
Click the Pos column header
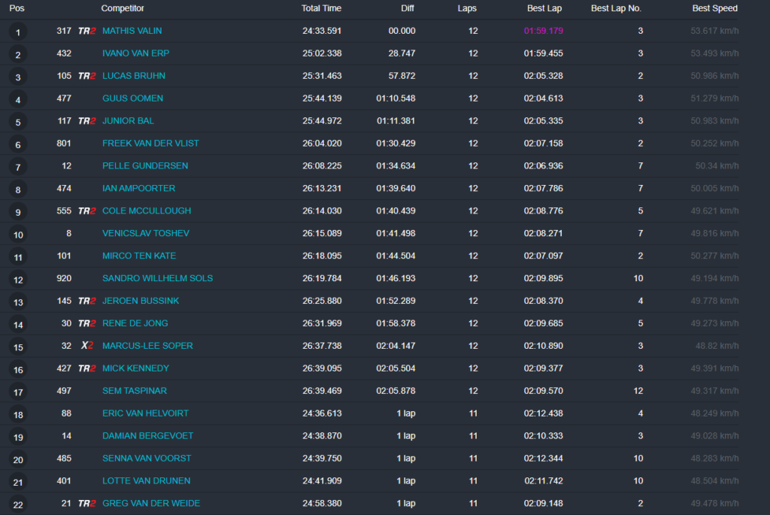tap(17, 8)
